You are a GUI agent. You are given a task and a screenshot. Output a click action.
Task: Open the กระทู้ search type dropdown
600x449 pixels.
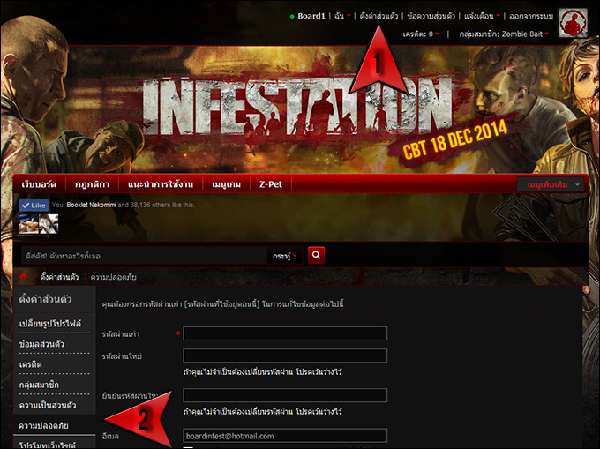pos(285,256)
